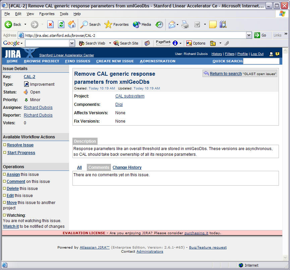Screen dimensions: 290x270
Task: Open the Back button history dropdown arrow
Action: (x=25, y=24)
